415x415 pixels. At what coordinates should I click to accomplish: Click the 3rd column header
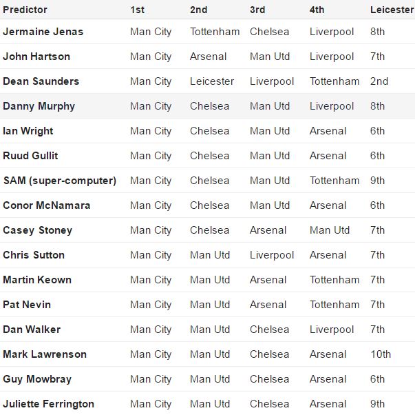[258, 10]
